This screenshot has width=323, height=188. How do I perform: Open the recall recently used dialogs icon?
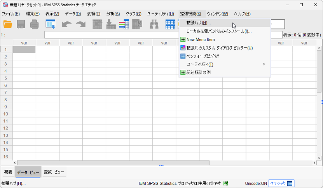tap(51, 24)
